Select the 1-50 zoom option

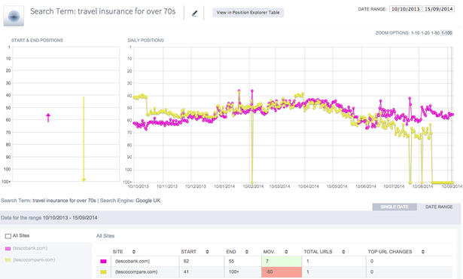435,33
